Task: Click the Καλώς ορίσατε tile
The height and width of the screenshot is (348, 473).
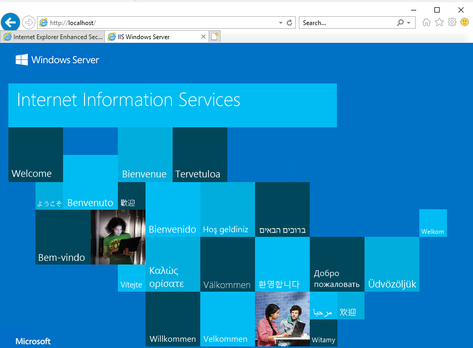Action: 173,265
